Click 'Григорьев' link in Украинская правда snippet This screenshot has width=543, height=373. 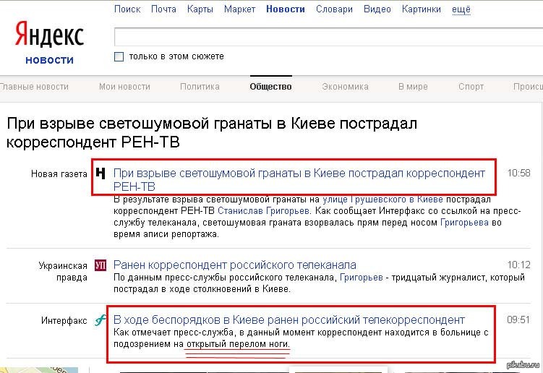[362, 278]
